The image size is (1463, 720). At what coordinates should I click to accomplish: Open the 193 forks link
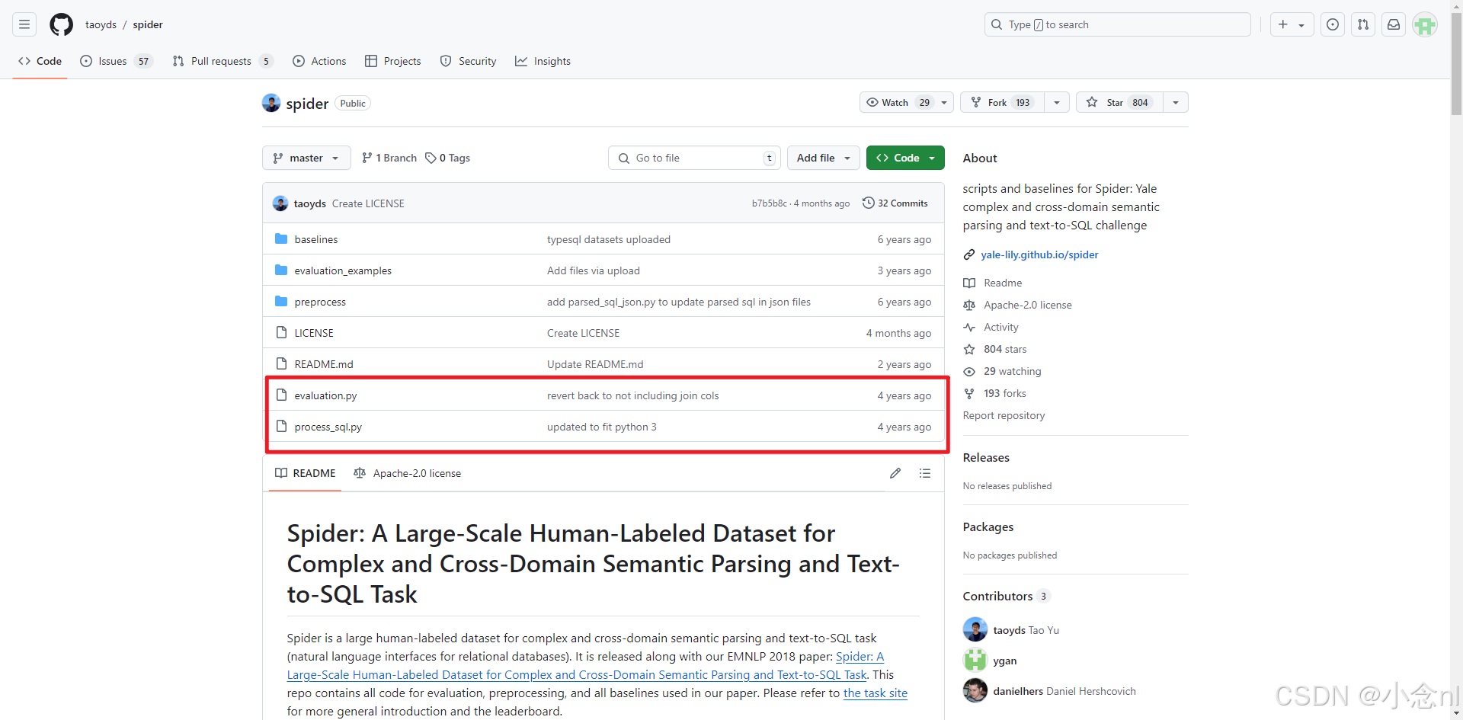click(x=1004, y=393)
